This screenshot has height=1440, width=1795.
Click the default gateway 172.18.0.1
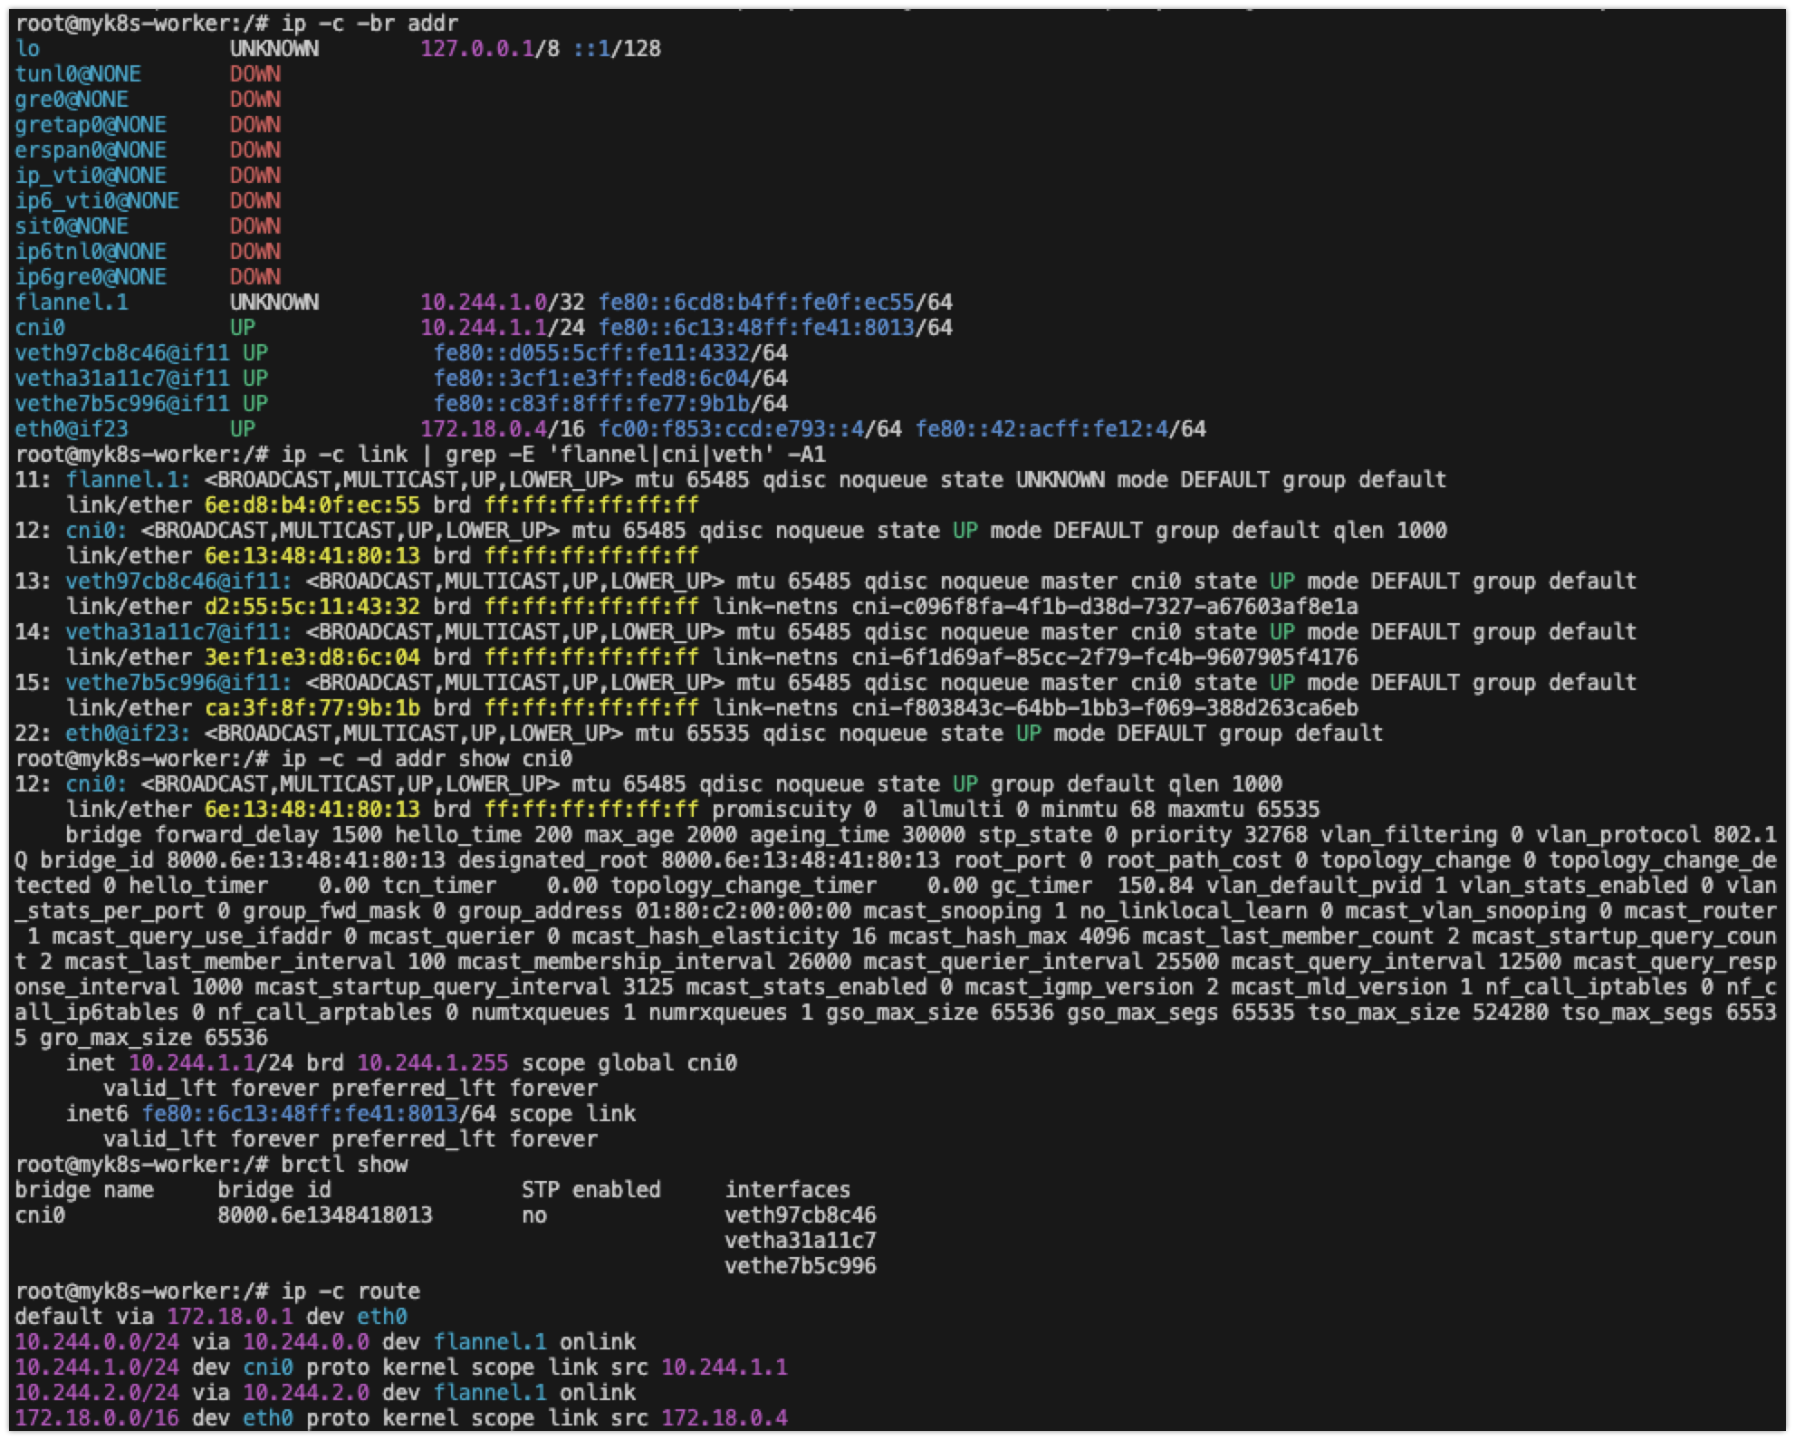click(232, 1316)
